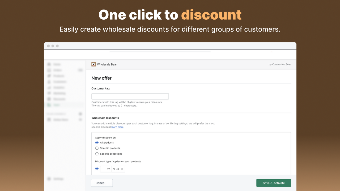340x191 pixels.
Task: Click the Settings gear at sidebar bottom
Action: pyautogui.click(x=49, y=179)
